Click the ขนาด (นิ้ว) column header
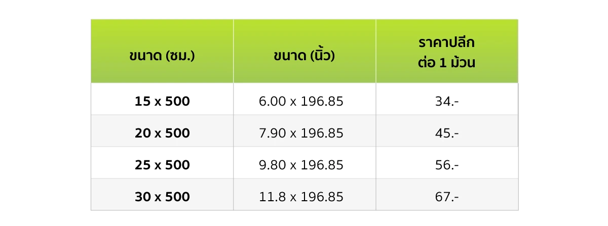 [x=305, y=51]
